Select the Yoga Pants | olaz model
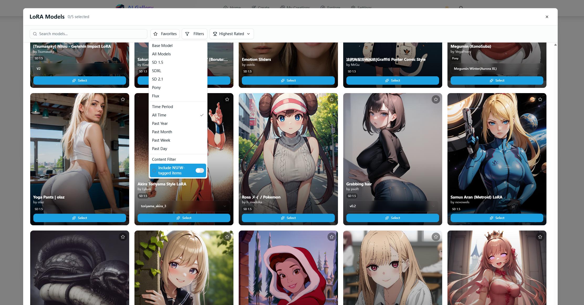 pos(80,218)
